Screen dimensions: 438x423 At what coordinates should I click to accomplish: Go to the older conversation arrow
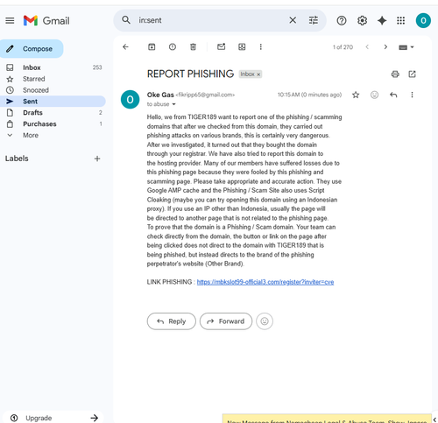click(385, 47)
